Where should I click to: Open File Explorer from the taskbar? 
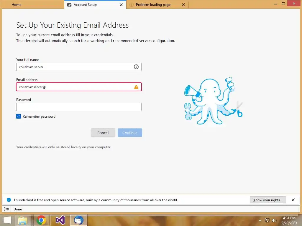coord(22,220)
